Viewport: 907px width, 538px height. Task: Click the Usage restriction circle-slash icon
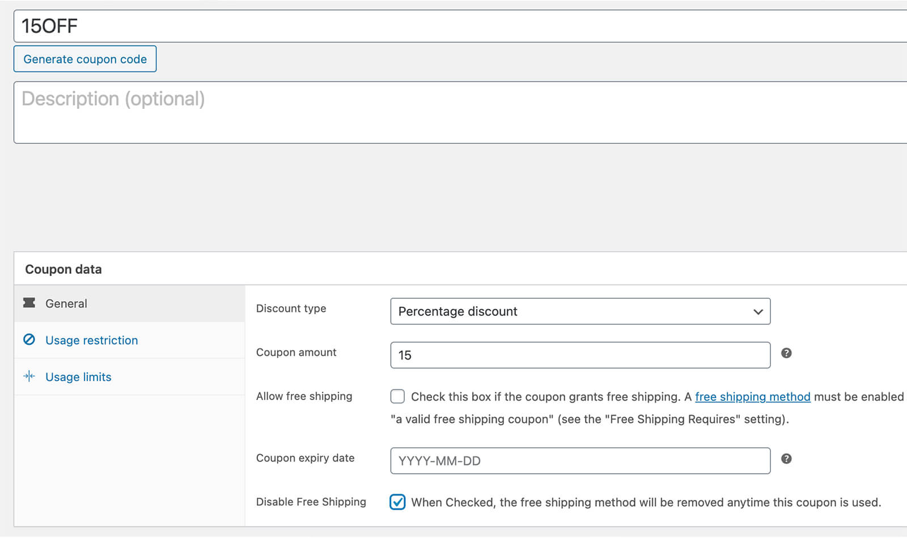pos(29,340)
